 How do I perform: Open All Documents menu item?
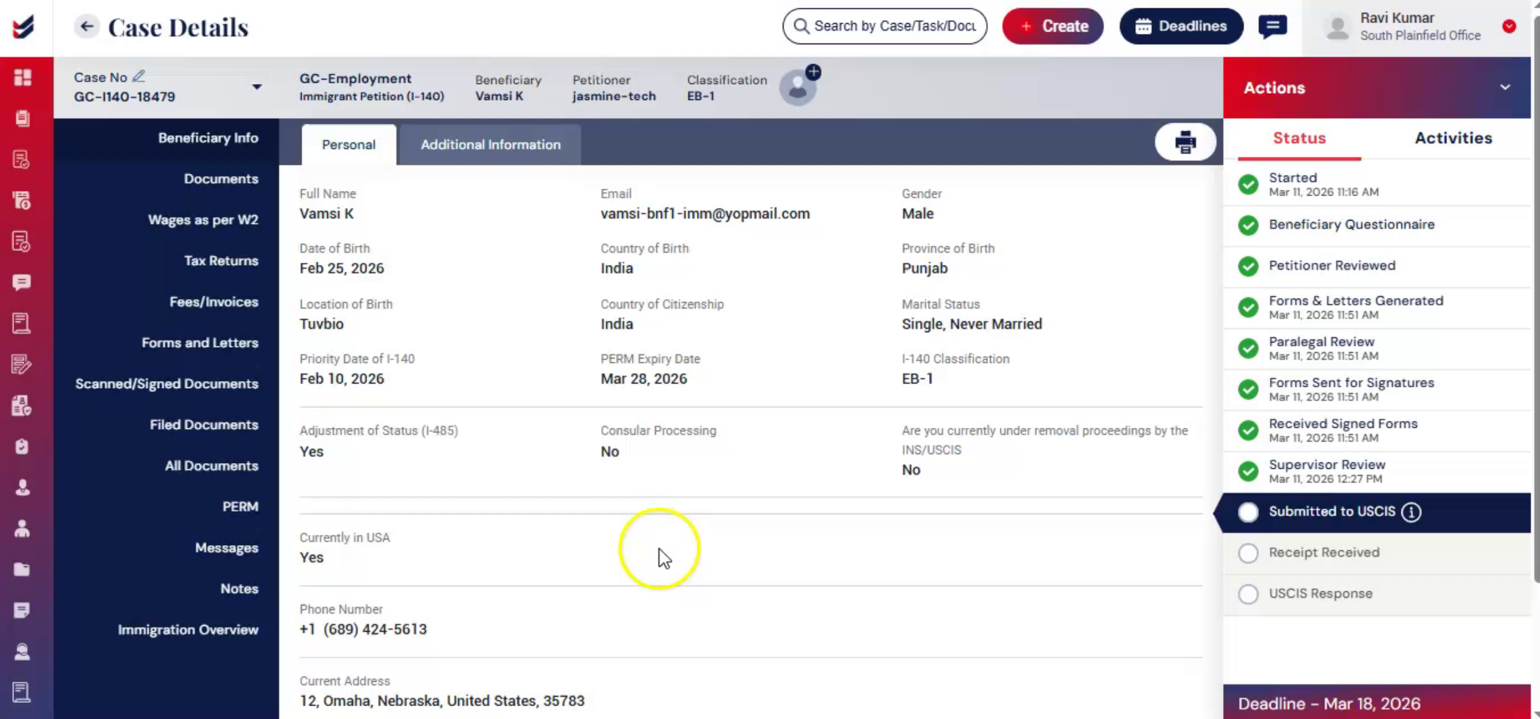point(211,466)
